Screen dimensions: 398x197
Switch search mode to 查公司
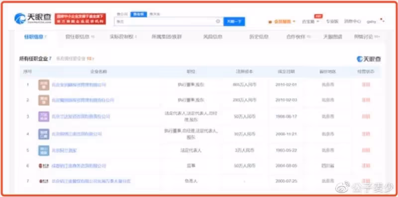(x=122, y=14)
